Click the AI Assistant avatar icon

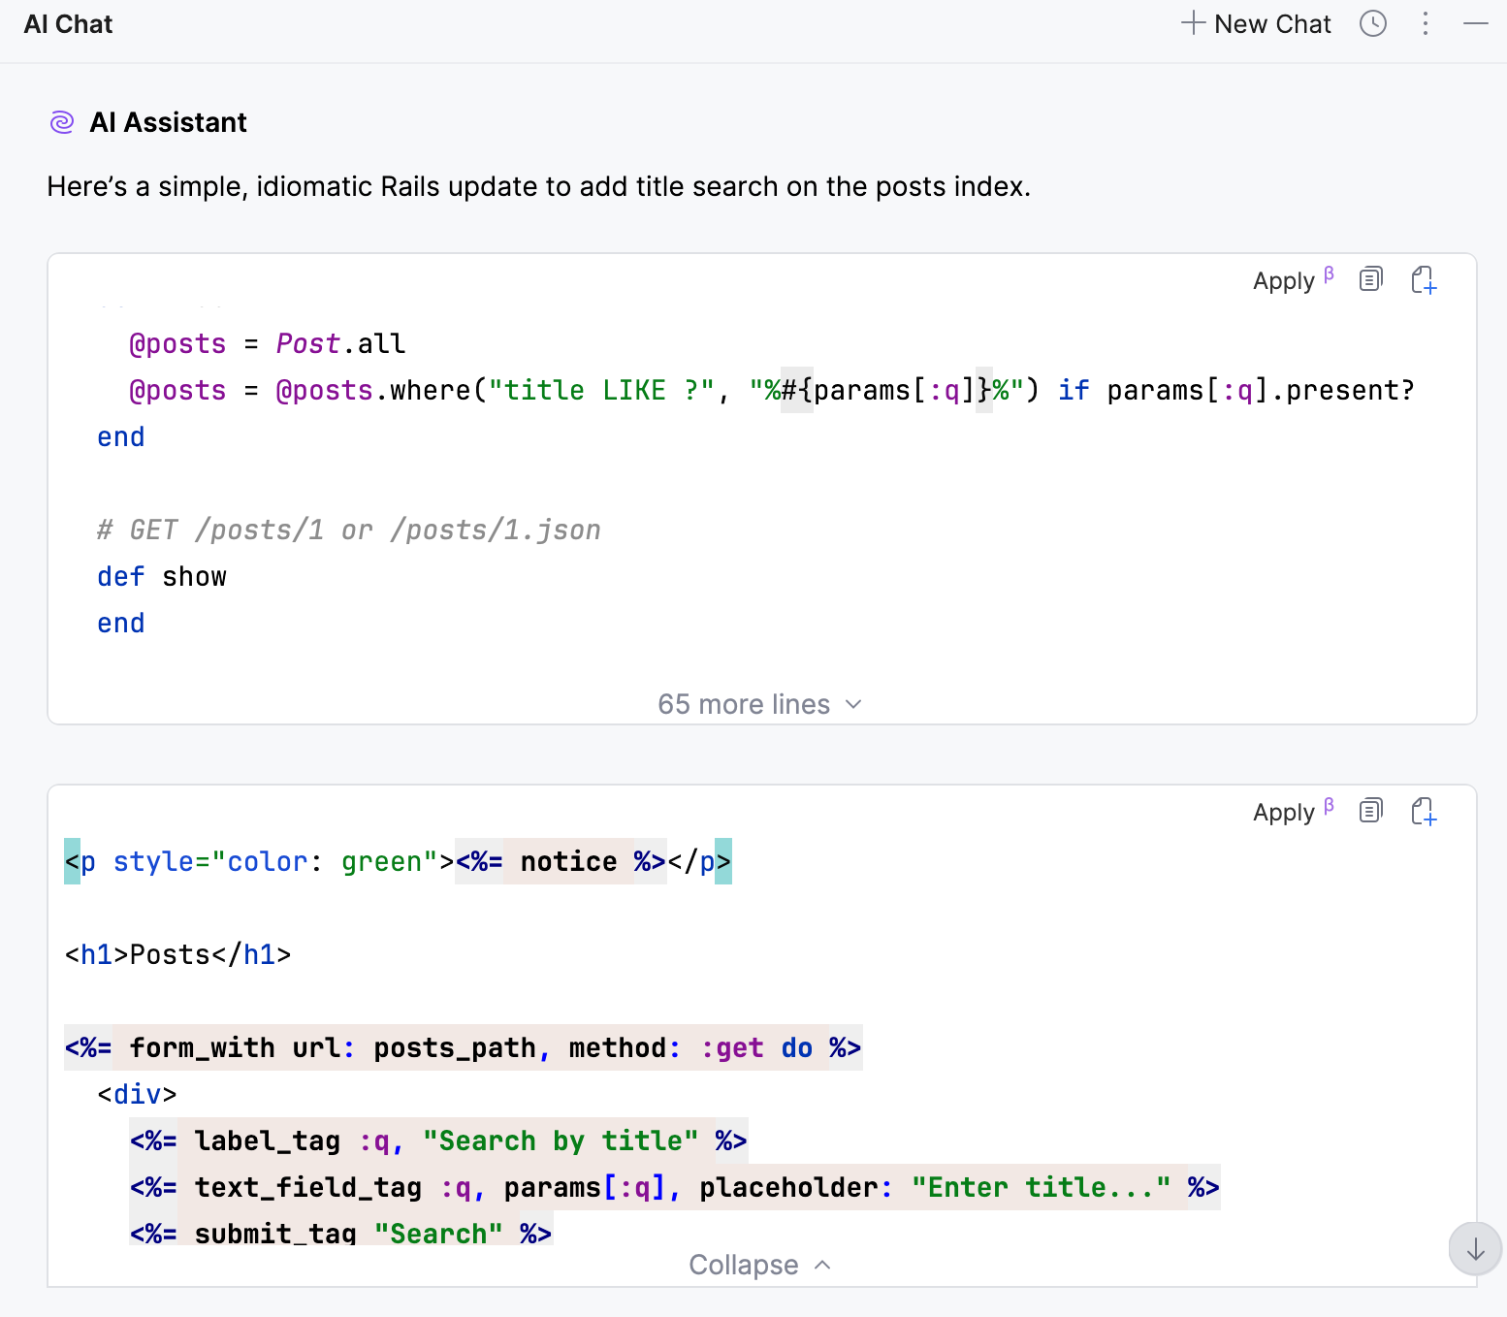[61, 121]
